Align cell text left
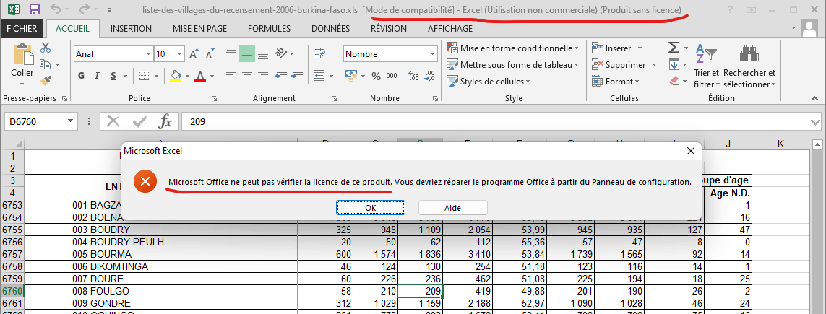 click(231, 76)
